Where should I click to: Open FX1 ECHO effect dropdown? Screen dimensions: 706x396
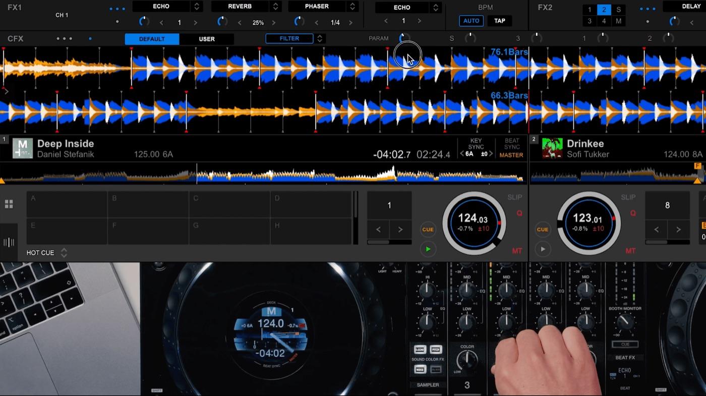click(x=197, y=7)
